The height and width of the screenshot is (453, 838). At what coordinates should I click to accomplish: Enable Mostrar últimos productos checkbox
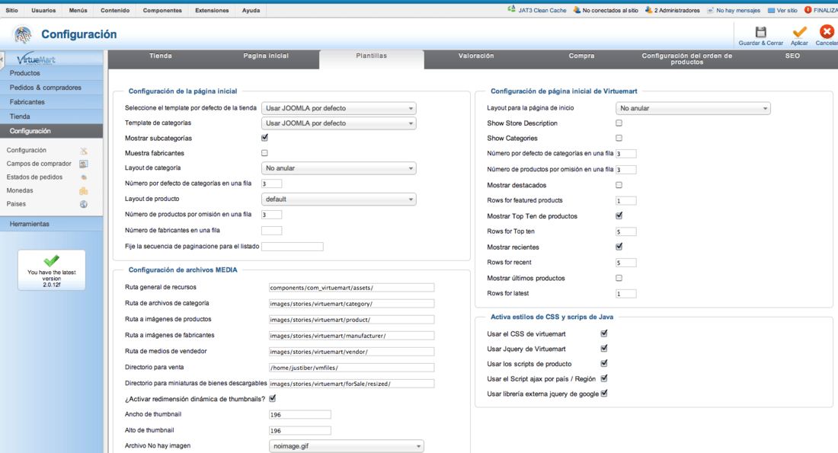(x=619, y=278)
